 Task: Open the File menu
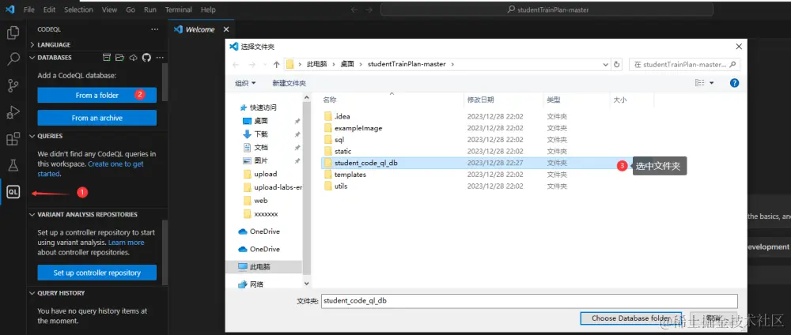pyautogui.click(x=29, y=9)
